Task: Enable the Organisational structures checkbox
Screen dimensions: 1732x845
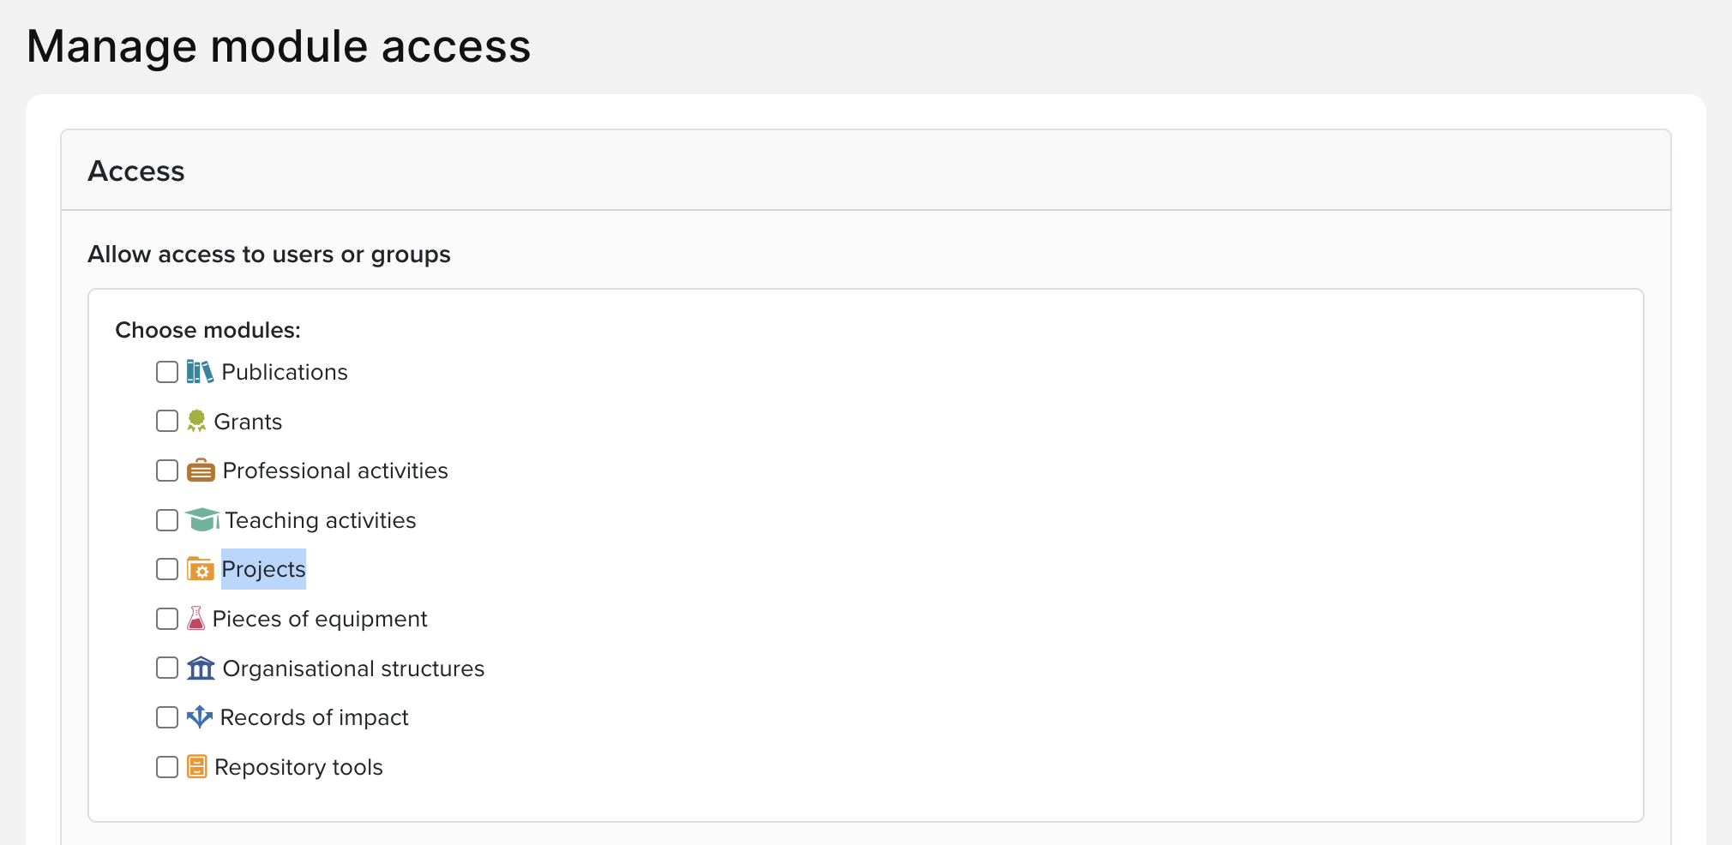Action: pyautogui.click(x=167, y=668)
